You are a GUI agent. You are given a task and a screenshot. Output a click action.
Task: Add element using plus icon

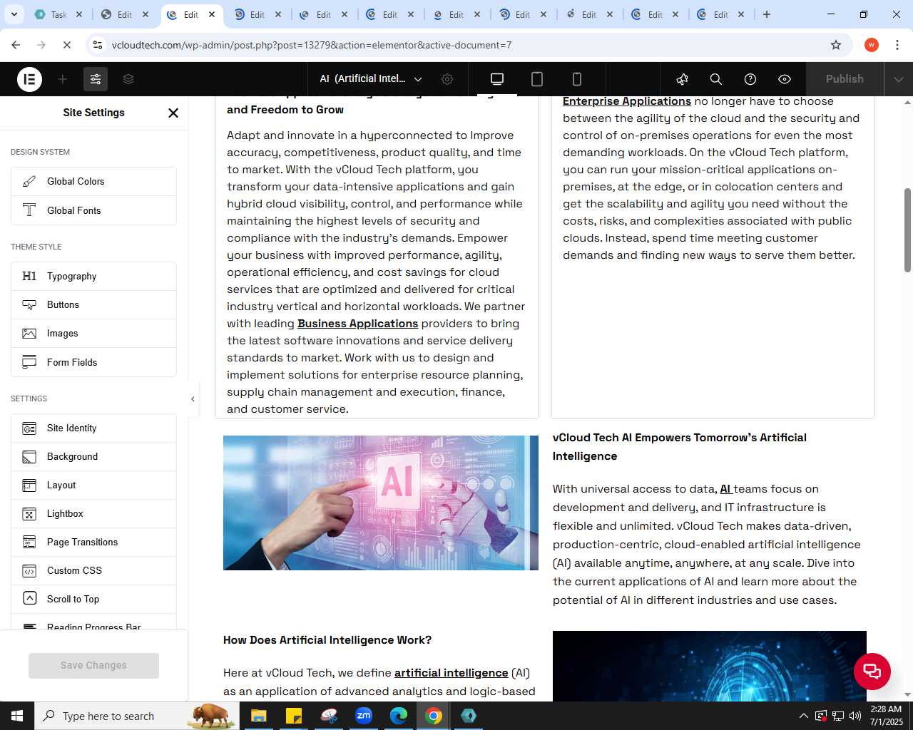pos(63,79)
